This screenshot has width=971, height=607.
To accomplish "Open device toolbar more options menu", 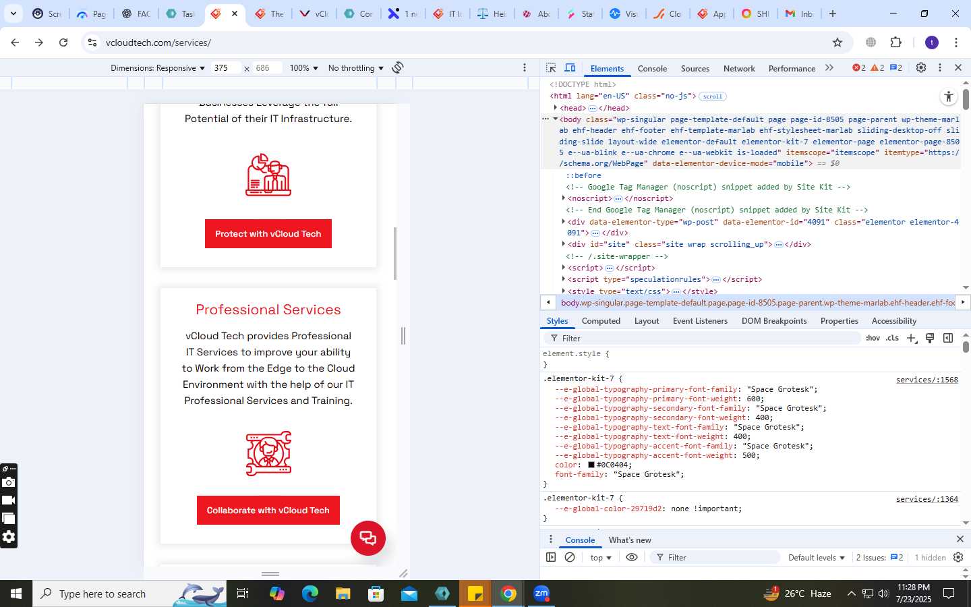I will 525,67.
